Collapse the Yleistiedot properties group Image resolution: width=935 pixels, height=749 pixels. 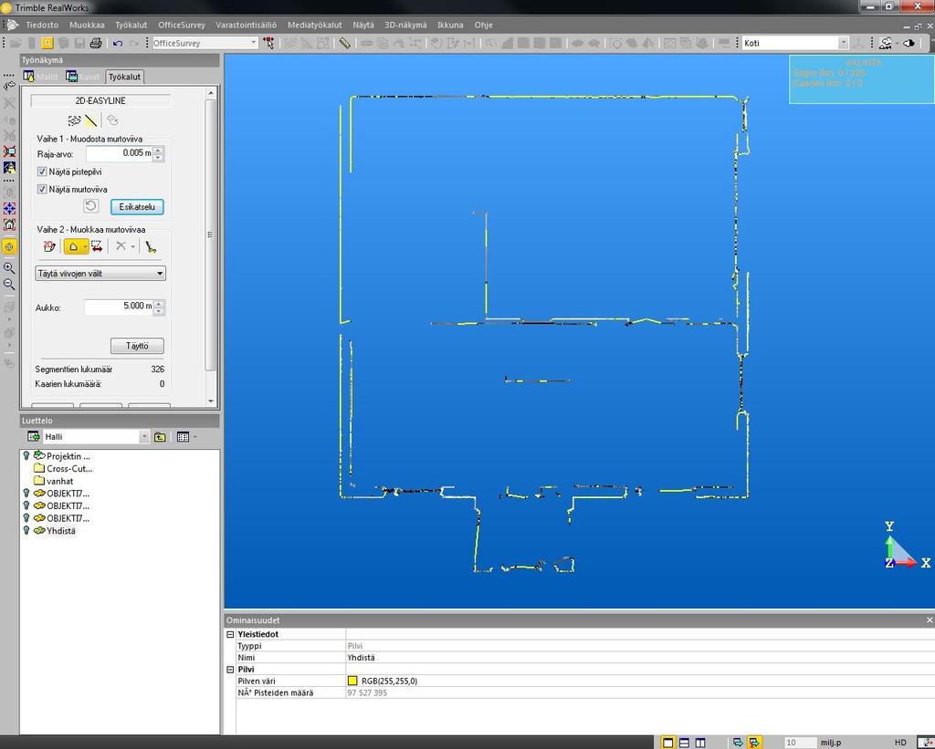[230, 635]
